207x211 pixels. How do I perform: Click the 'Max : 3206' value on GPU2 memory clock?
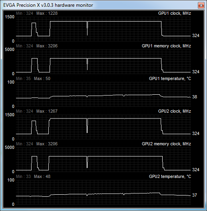tap(47, 144)
